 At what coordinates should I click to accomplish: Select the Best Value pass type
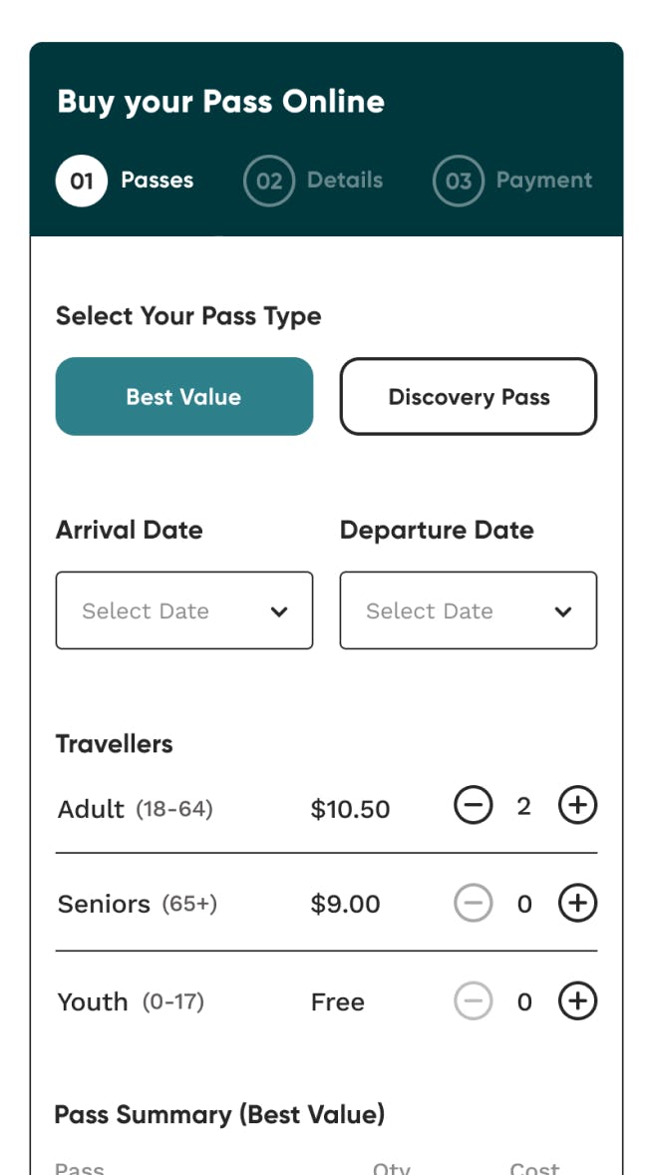[x=184, y=397]
